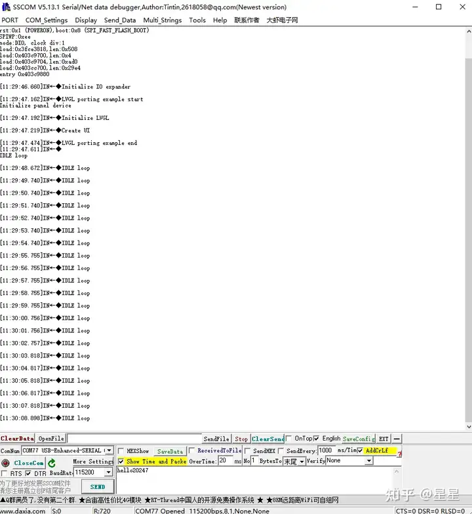This screenshot has height=514, width=472.
Task: Click the IDLE loop line at 11:30:08.898
Action: click(x=45, y=418)
